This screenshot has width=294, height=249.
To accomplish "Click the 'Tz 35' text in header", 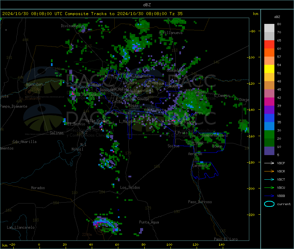I will (176, 14).
